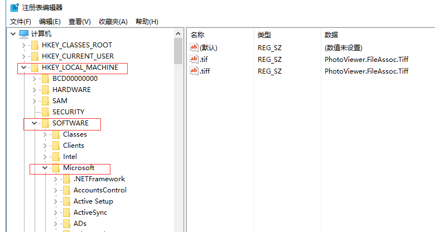The image size is (435, 232).
Task: Select the .tif value name
Action: pos(204,59)
